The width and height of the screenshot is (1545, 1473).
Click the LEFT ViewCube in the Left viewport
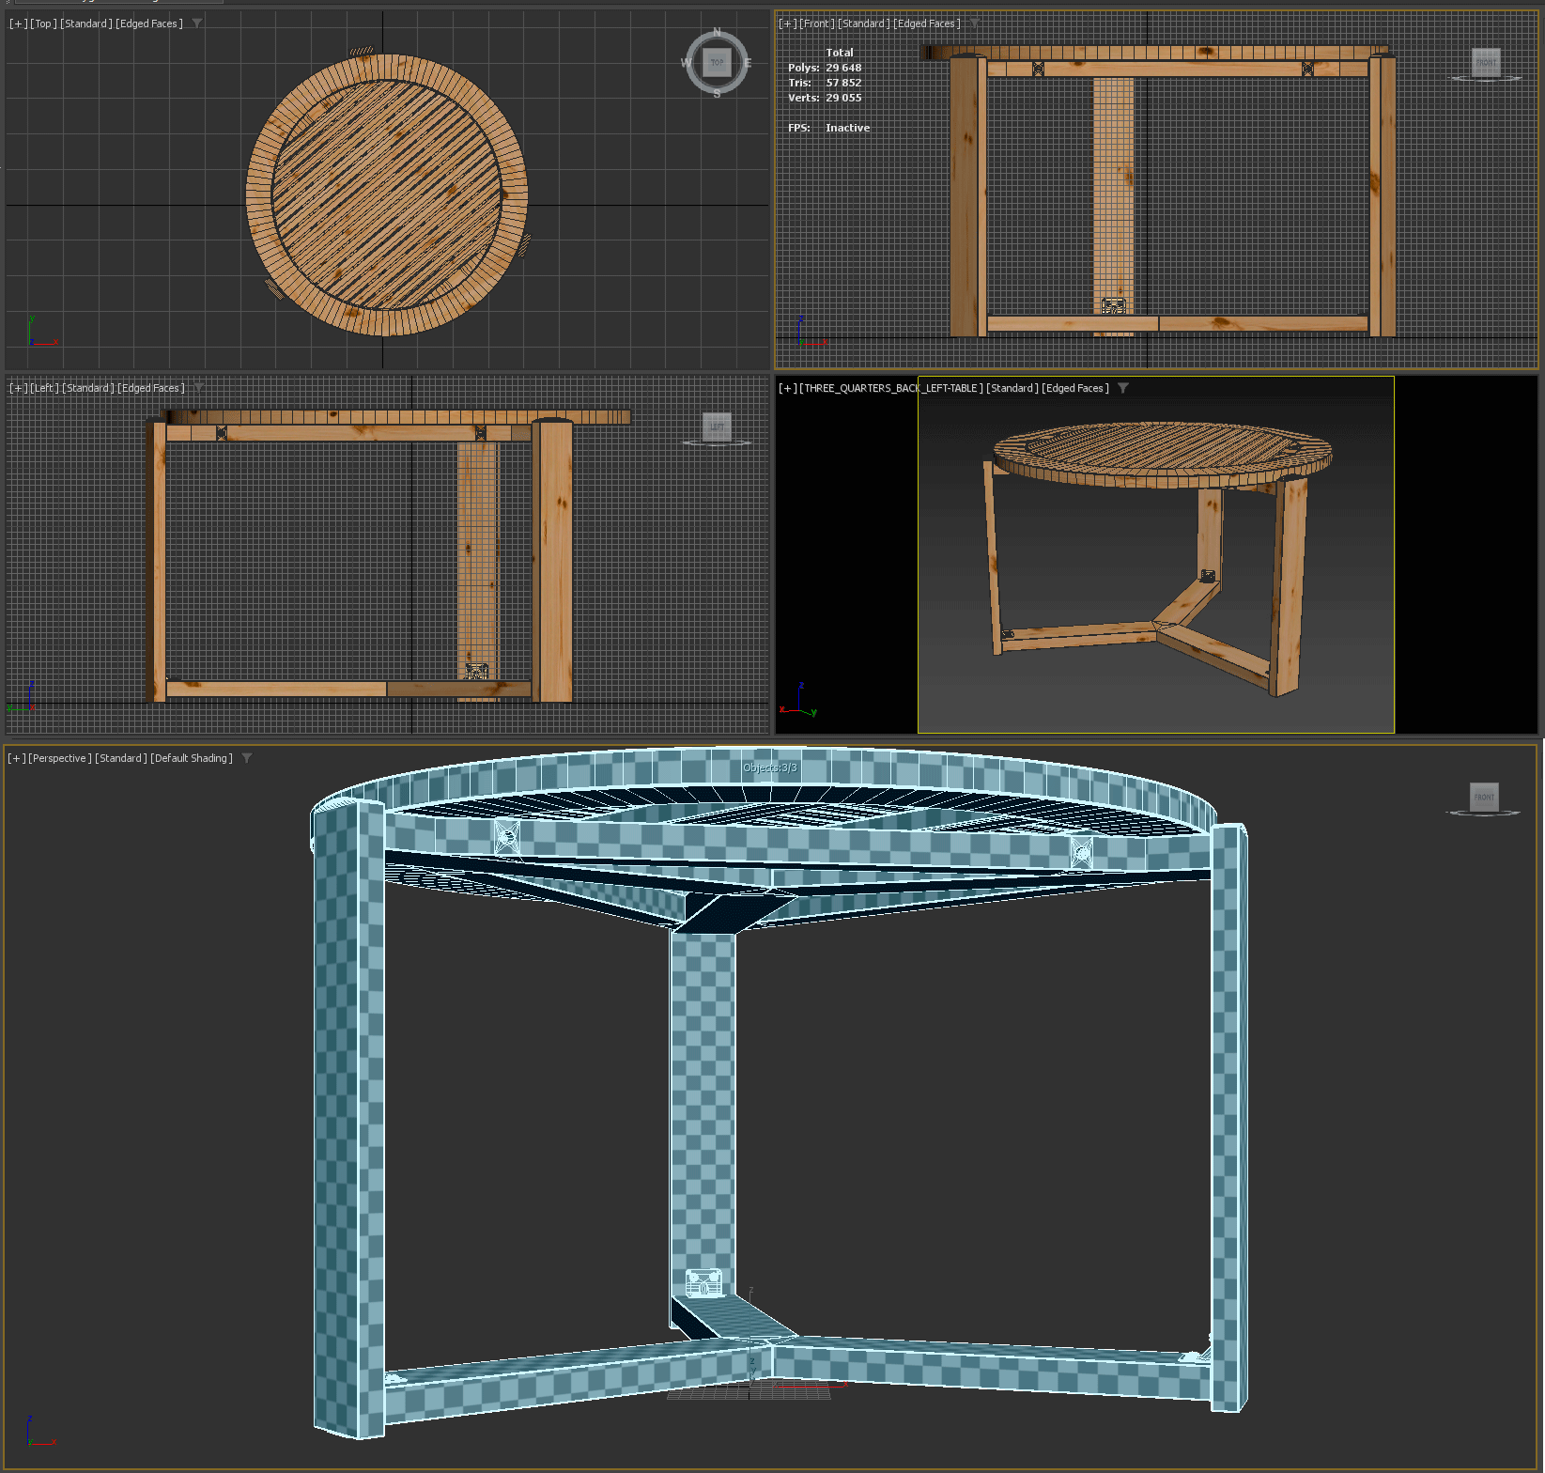point(717,426)
